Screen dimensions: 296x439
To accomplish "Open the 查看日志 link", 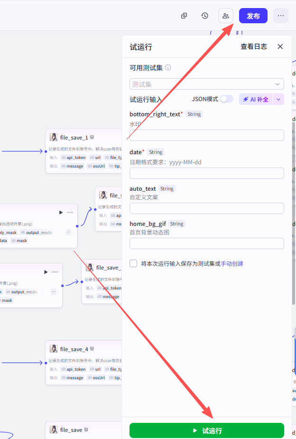I will tap(253, 47).
